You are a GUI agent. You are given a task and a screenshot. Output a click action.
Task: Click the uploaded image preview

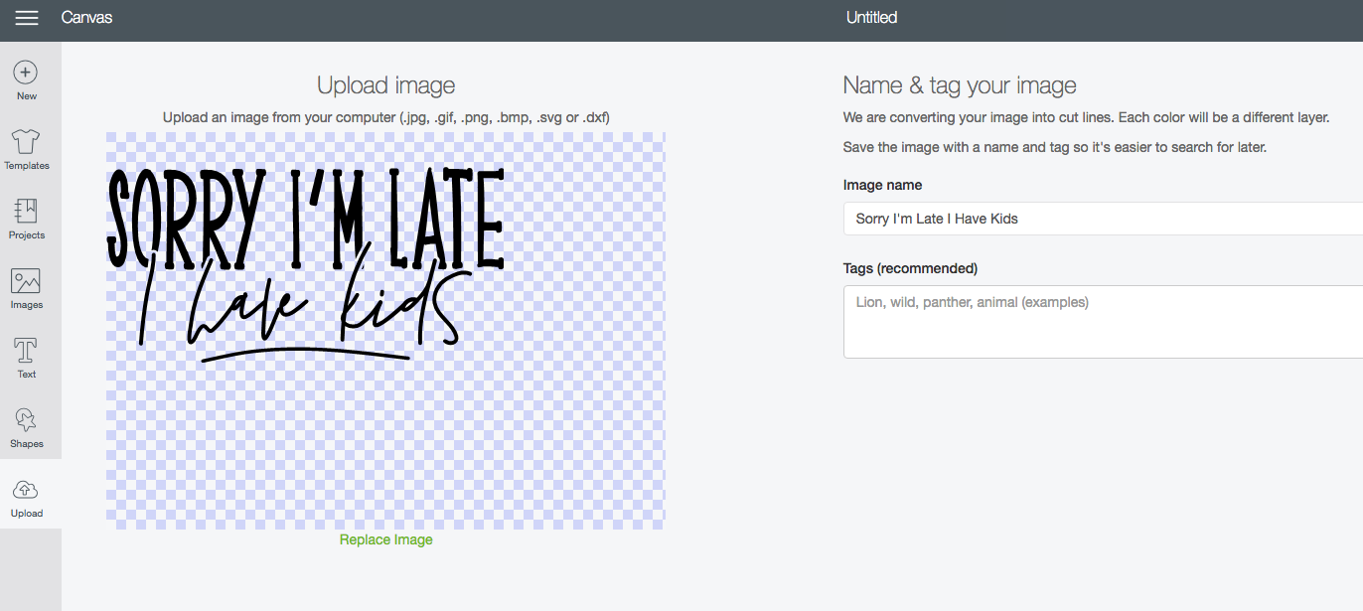385,331
